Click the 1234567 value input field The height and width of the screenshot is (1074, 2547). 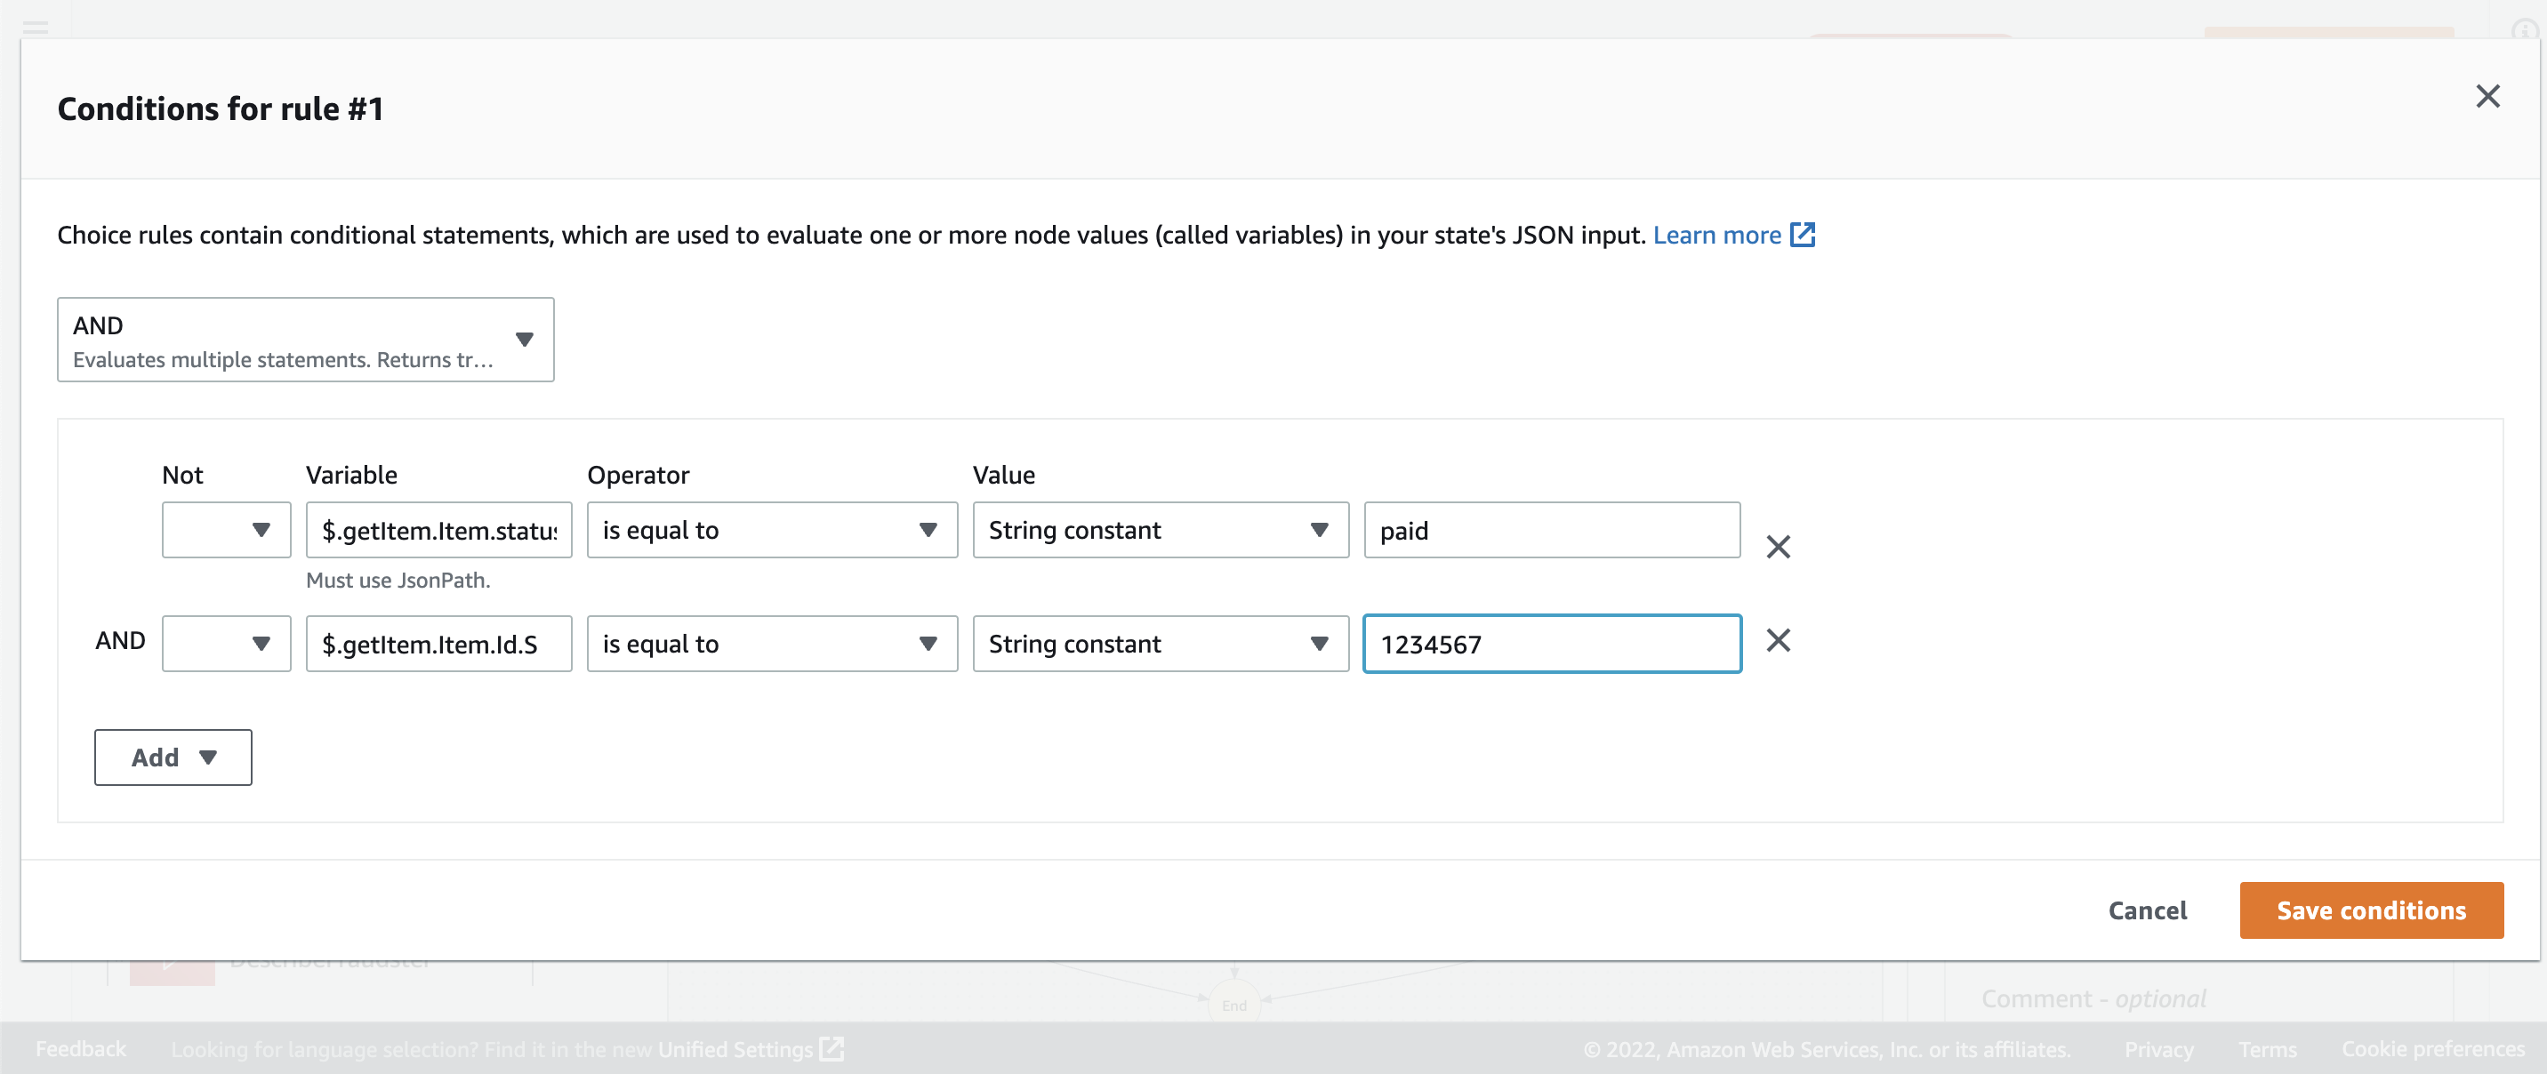(x=1551, y=645)
